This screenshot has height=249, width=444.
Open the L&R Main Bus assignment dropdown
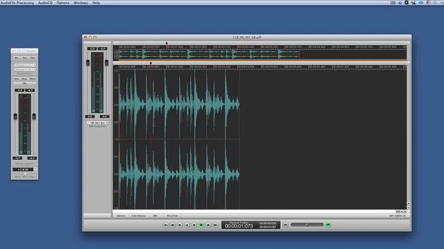(98, 123)
